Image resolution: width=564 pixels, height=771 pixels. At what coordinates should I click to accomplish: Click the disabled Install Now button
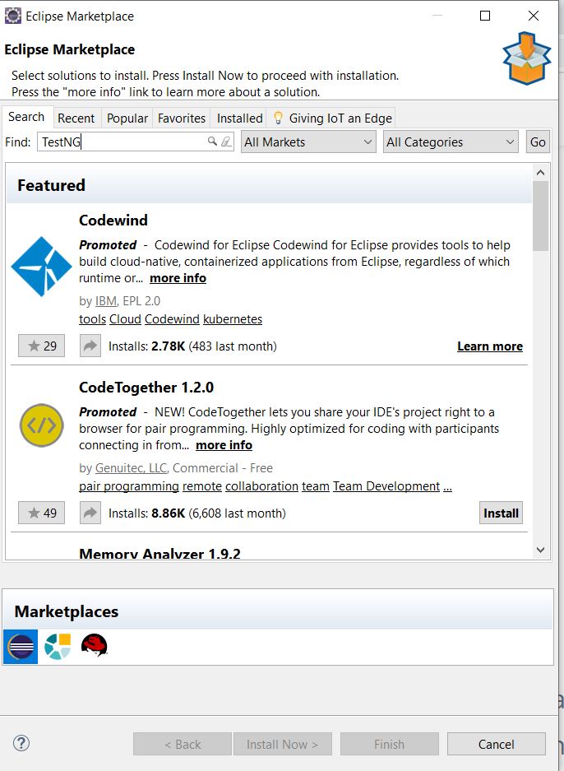point(283,744)
